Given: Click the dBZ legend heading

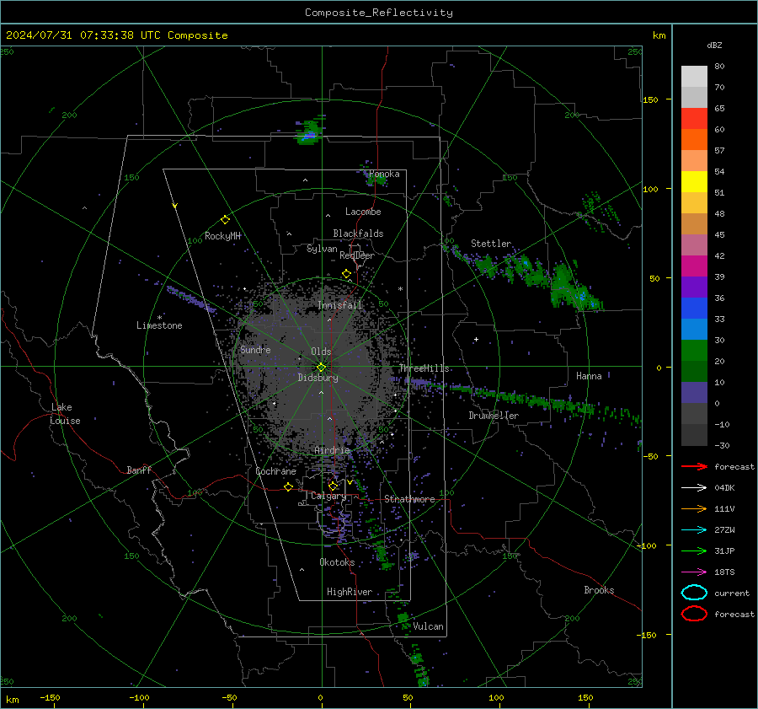Looking at the screenshot, I should coord(714,45).
